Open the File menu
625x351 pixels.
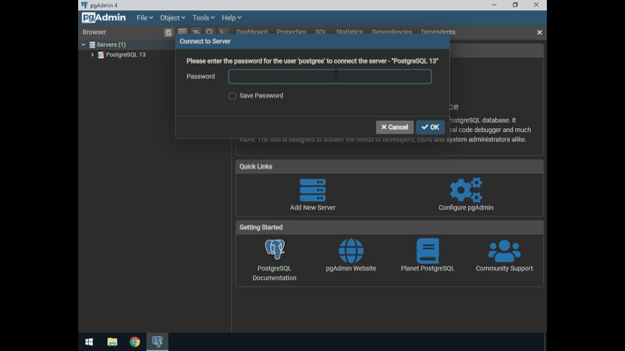145,18
